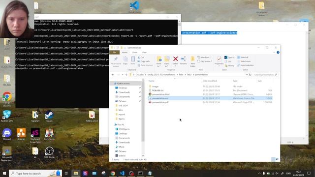
Task: Open Downloads under Quick access
Action: 124,92
